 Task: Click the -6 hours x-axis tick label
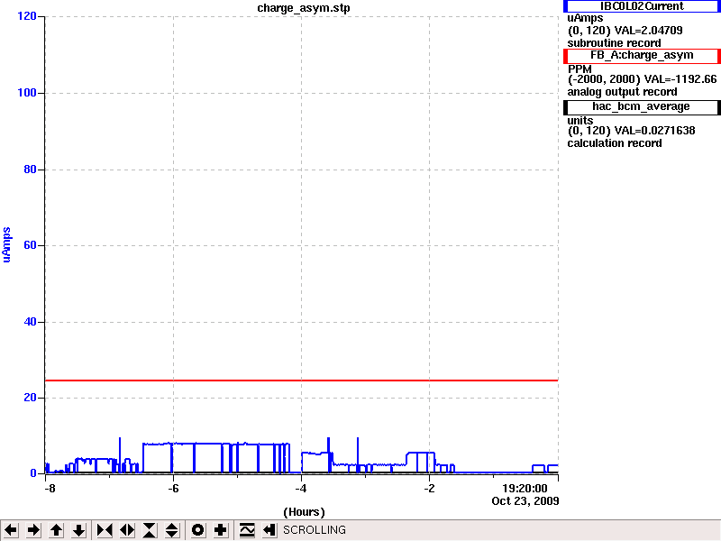pyautogui.click(x=173, y=489)
